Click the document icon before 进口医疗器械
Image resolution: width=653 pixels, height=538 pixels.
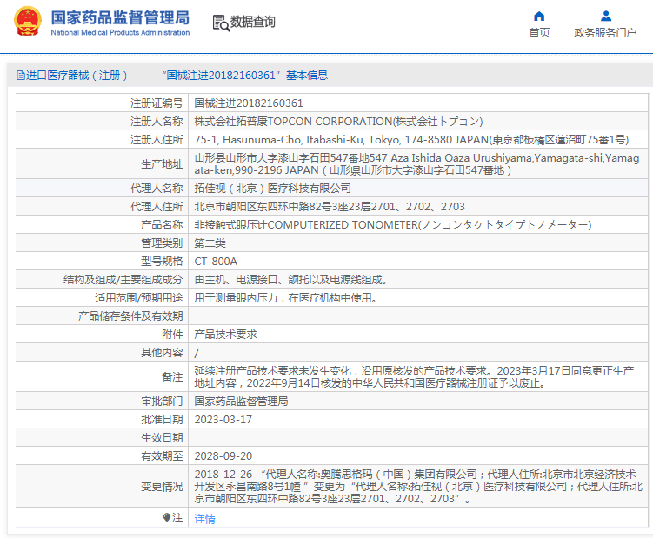coord(20,76)
